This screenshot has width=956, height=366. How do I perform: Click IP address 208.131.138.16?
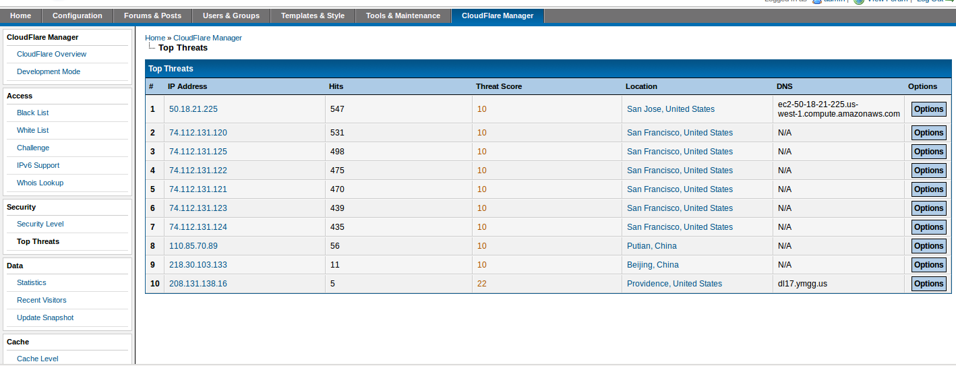pyautogui.click(x=198, y=284)
